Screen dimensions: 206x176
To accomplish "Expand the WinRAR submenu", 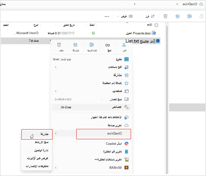I will coord(91,168).
